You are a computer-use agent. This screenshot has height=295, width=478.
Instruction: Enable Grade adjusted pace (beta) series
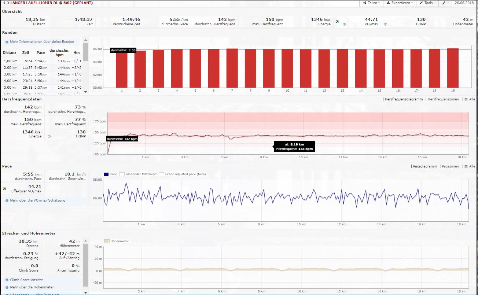161,174
